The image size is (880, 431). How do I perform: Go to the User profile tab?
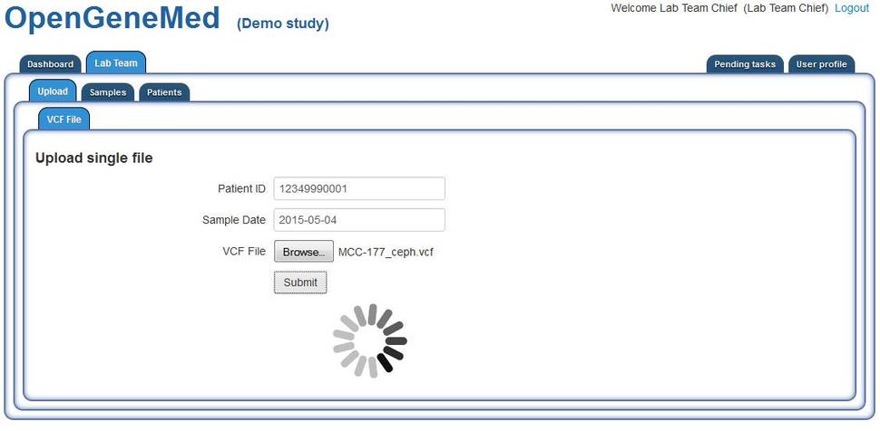[x=821, y=64]
